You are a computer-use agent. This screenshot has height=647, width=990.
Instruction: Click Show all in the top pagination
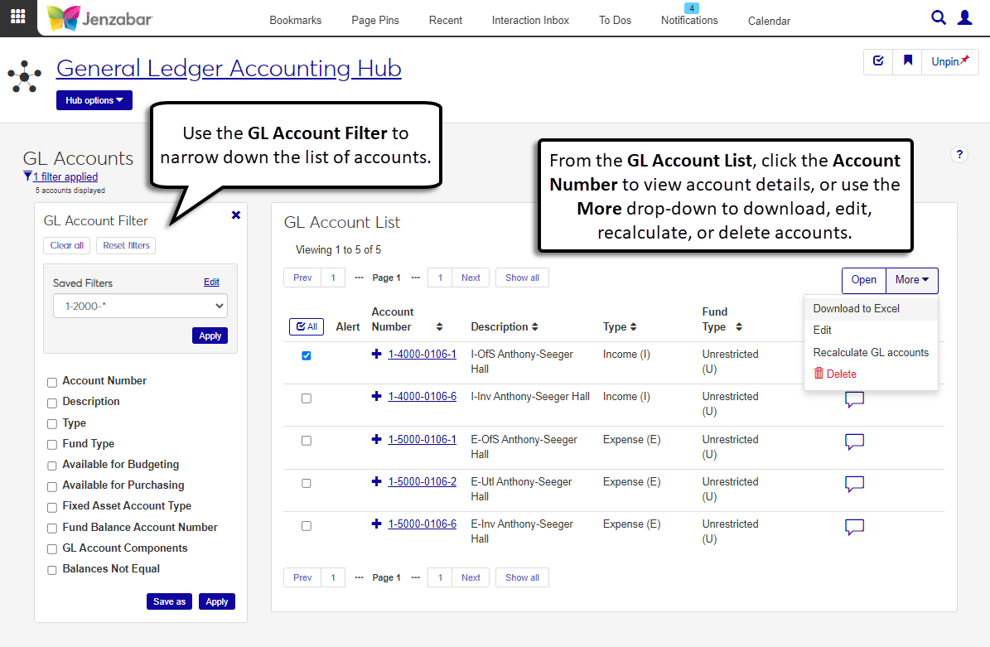pyautogui.click(x=522, y=278)
